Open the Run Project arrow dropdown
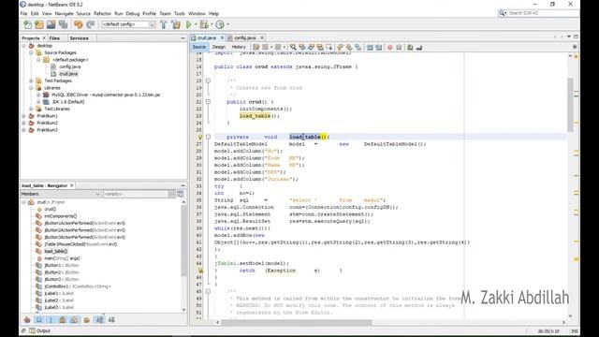The height and width of the screenshot is (337, 599). pos(196,24)
